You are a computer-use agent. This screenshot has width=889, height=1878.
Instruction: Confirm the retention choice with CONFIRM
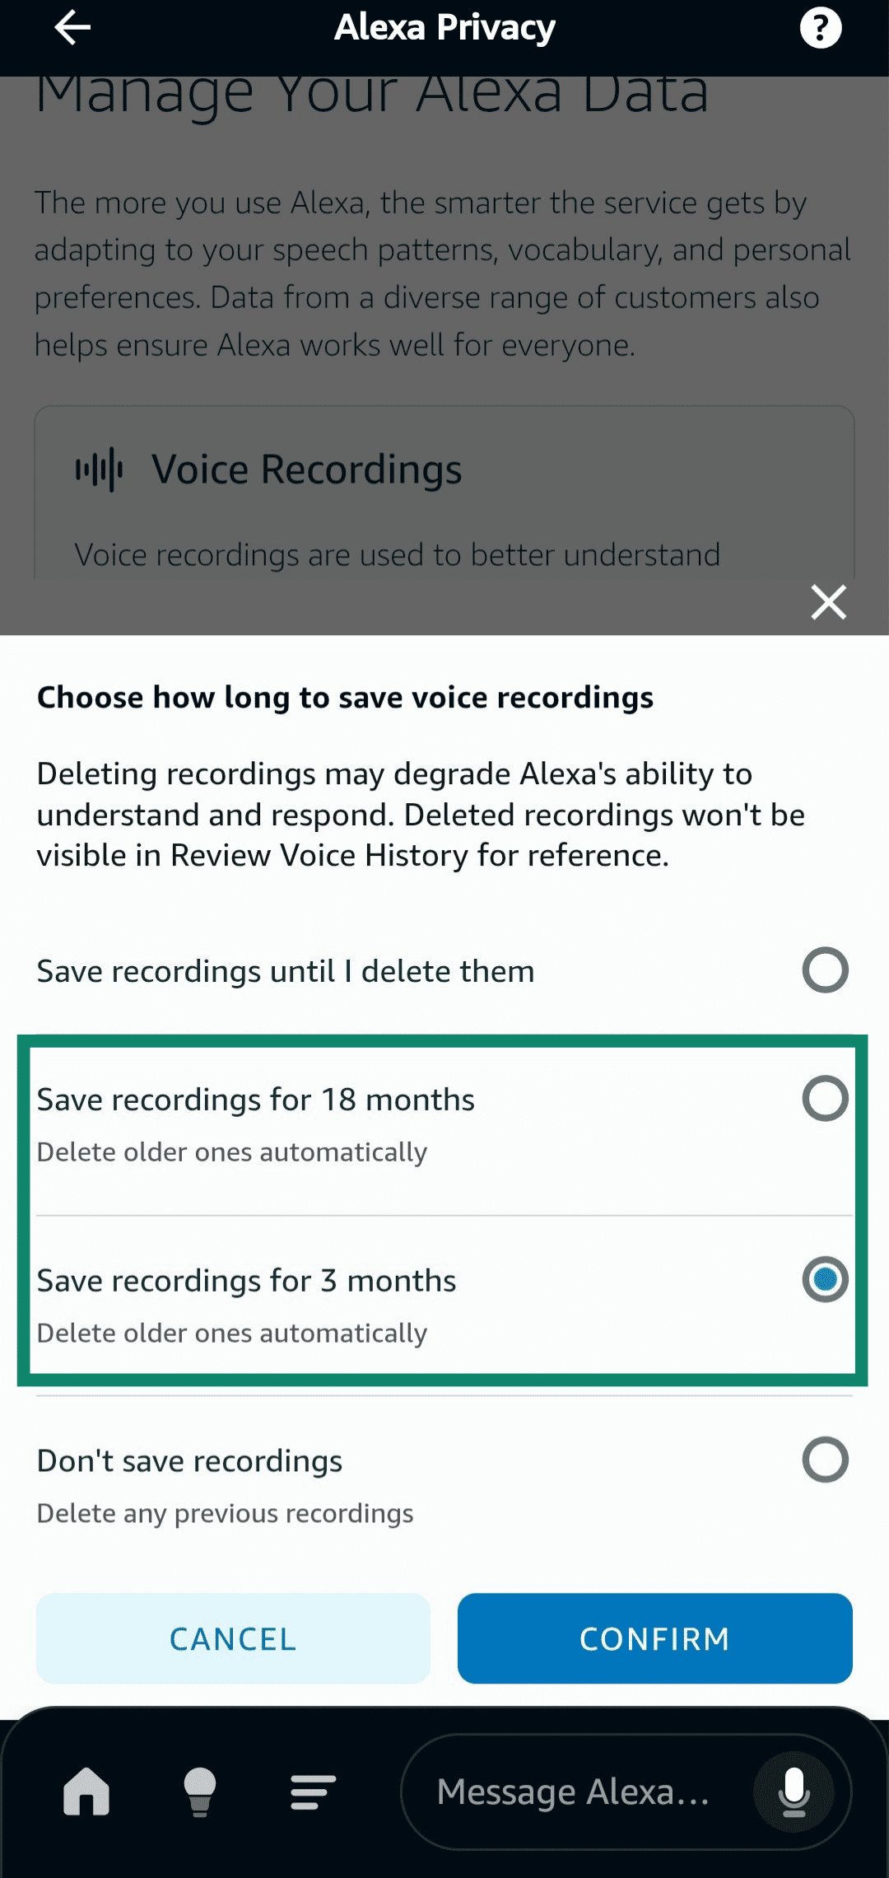click(x=654, y=1638)
